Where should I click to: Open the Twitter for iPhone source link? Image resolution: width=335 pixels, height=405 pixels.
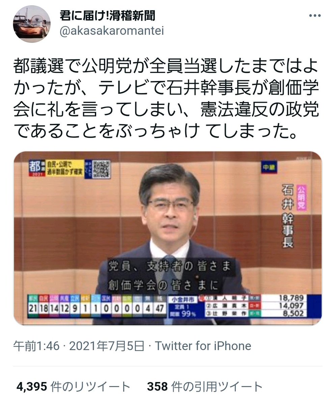203,346
